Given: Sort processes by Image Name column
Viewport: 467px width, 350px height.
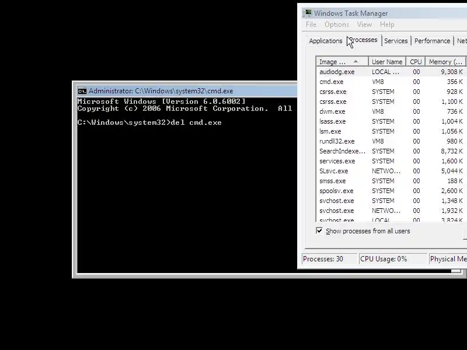Looking at the screenshot, I should click(342, 62).
